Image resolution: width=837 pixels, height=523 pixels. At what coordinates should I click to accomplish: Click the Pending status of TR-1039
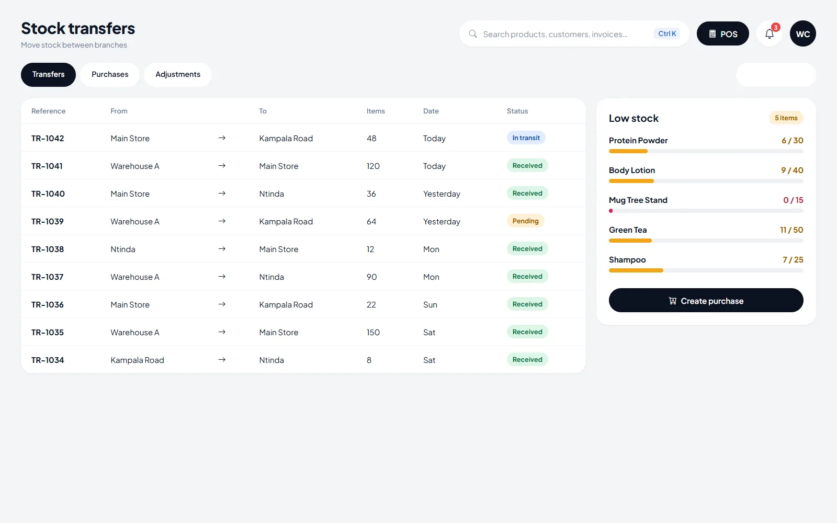click(x=526, y=221)
